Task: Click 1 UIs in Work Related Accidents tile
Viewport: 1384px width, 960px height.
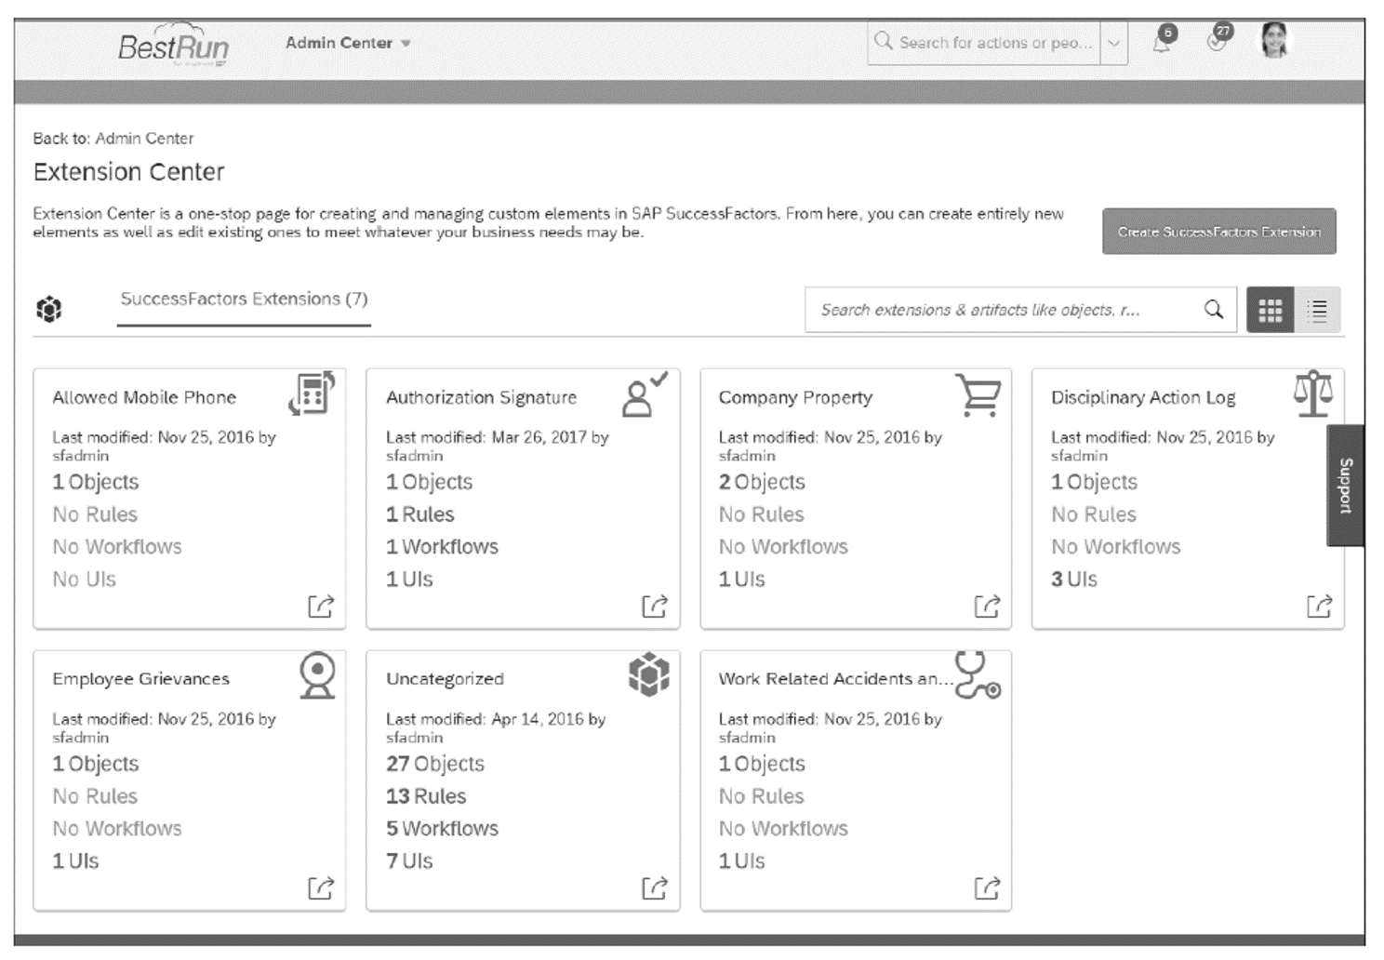Action: pos(741,861)
